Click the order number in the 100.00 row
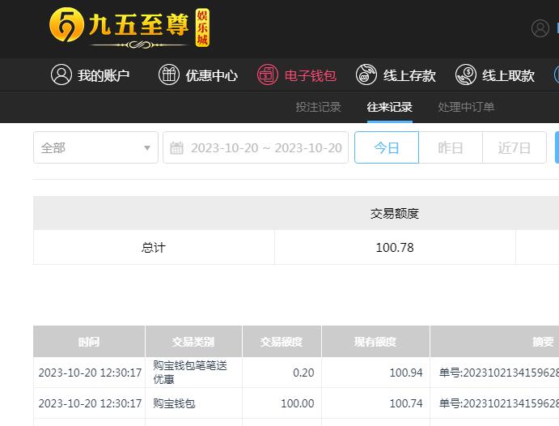This screenshot has width=559, height=426. click(499, 403)
